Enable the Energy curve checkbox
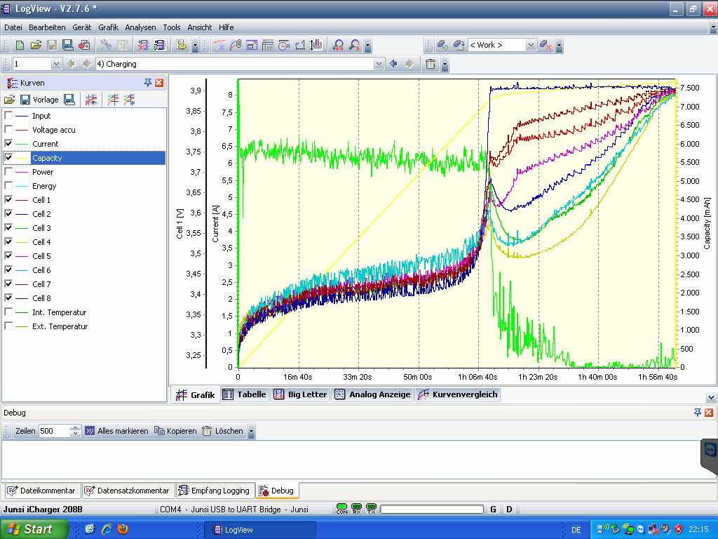 coord(8,186)
